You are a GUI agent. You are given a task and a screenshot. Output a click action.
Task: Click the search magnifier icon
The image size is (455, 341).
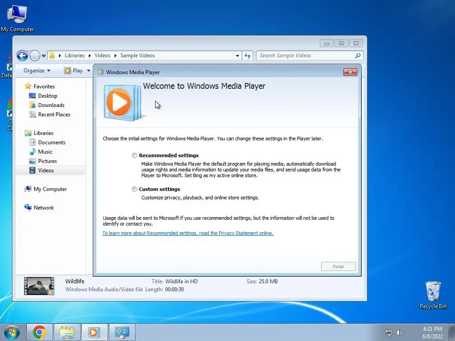pyautogui.click(x=358, y=56)
